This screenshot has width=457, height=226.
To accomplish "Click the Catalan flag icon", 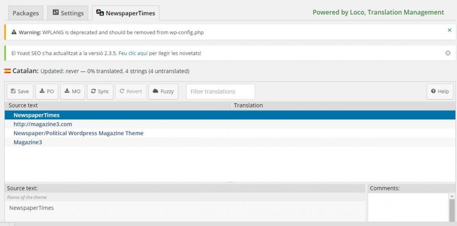I will [x=7, y=71].
